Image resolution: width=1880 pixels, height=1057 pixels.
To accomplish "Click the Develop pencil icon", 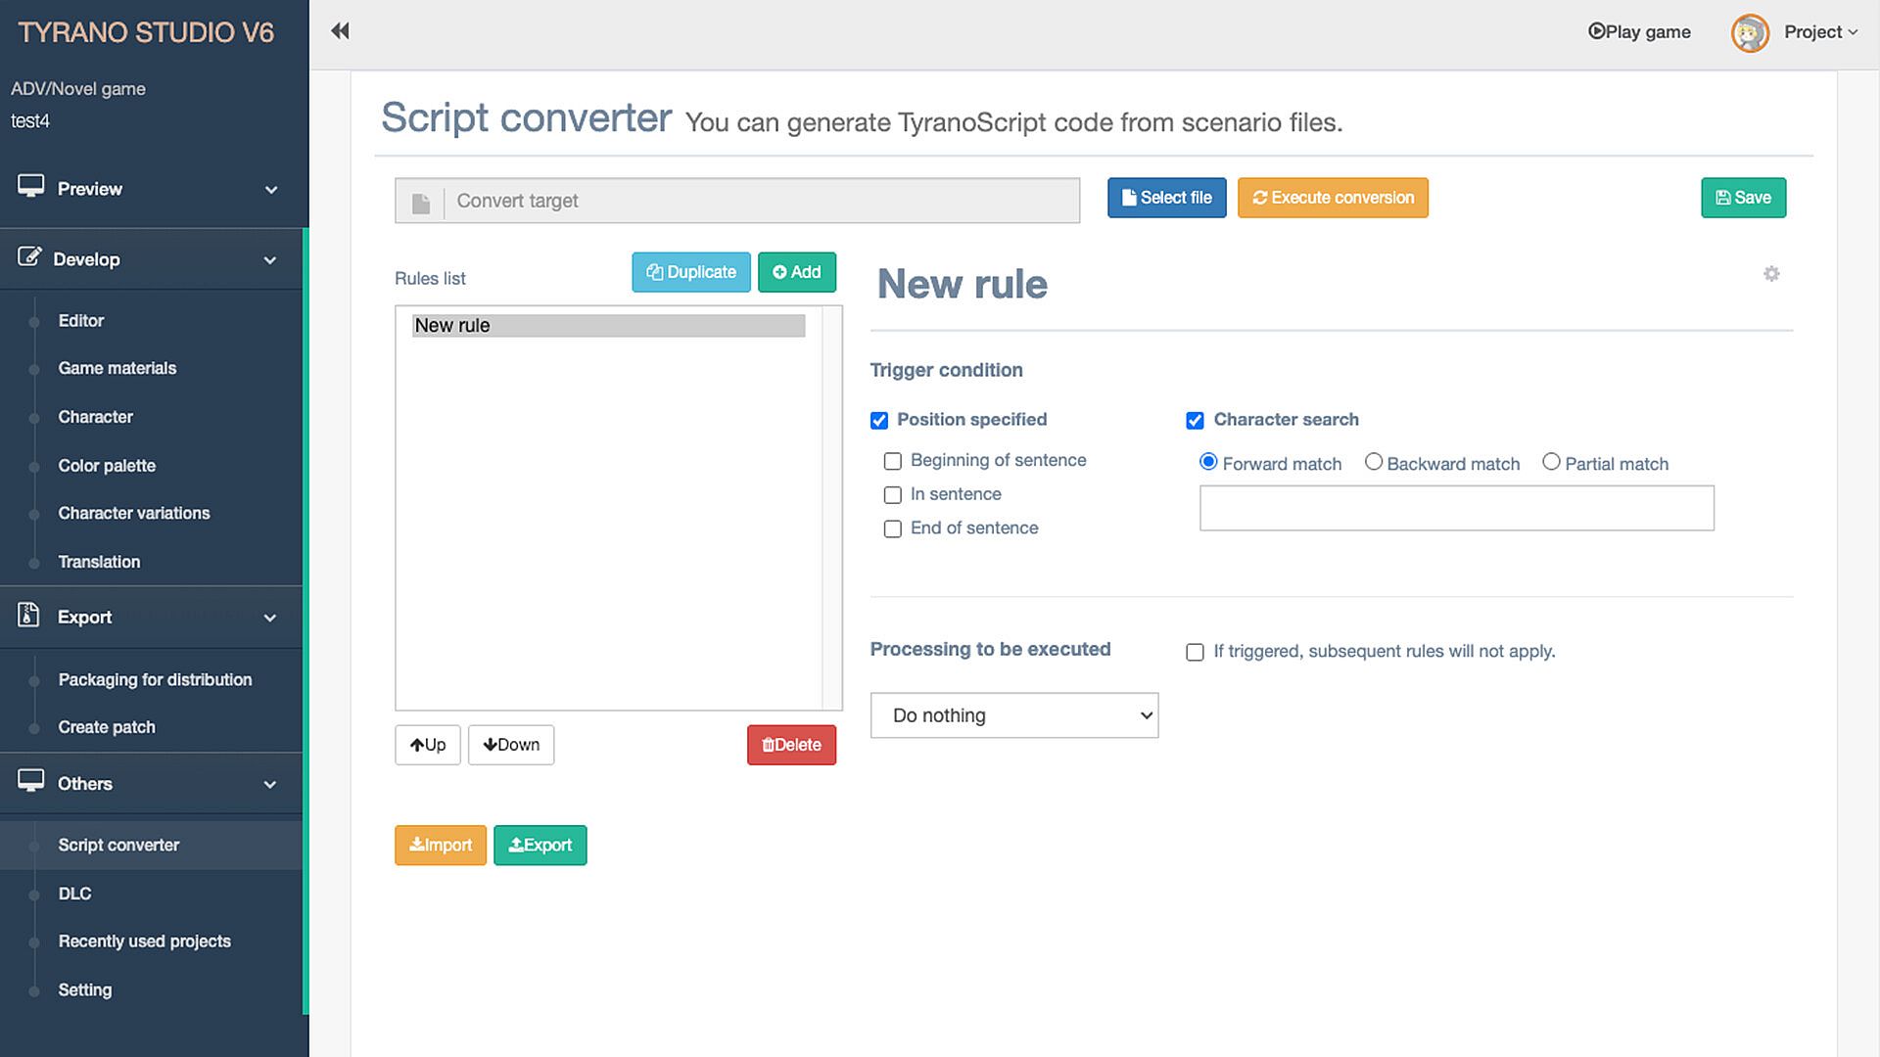I will 29,257.
